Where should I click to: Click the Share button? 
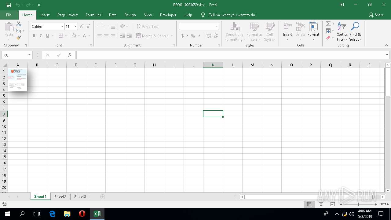(376, 15)
